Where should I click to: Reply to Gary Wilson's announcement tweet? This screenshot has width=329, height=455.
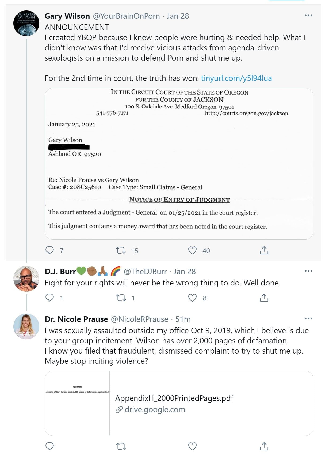click(50, 250)
